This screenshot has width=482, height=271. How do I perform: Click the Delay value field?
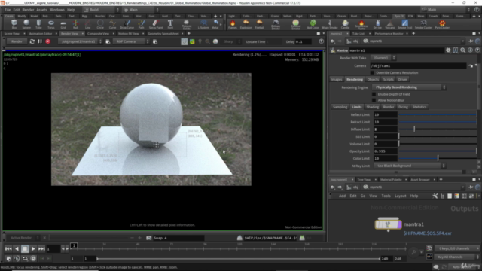click(303, 41)
